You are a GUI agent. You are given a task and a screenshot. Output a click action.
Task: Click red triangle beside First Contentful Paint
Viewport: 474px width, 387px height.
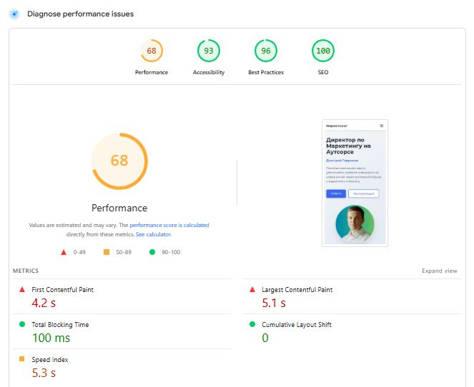22,289
